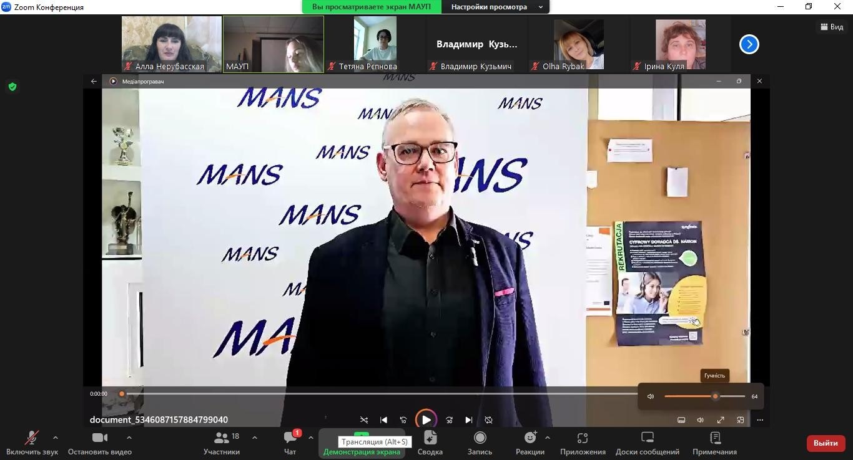Open the Вид view menu
The image size is (853, 460).
coord(832,27)
